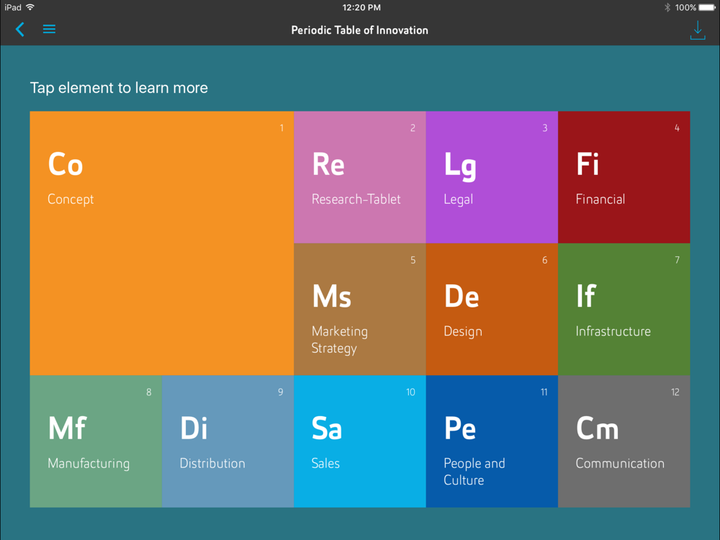Tap the battery indicator icon
Viewport: 720px width, 540px height.
coord(708,7)
